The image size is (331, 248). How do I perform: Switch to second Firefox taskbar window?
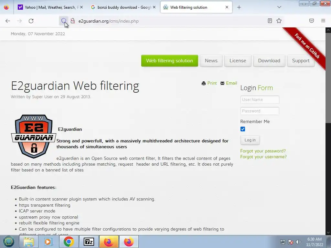click(x=129, y=242)
